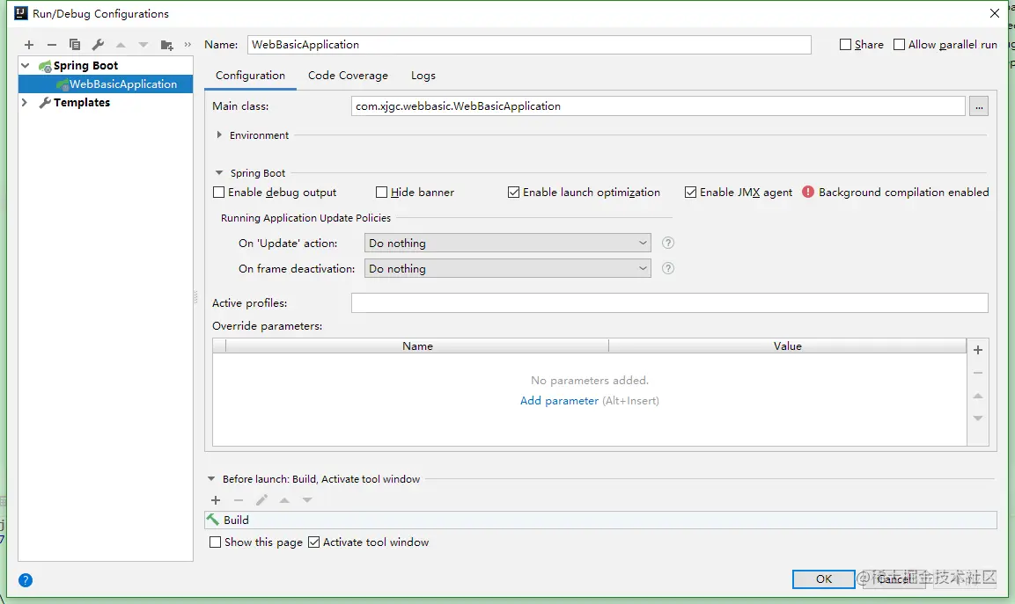The width and height of the screenshot is (1015, 604).
Task: Collapse the Spring Boot tree node
Action: point(26,65)
